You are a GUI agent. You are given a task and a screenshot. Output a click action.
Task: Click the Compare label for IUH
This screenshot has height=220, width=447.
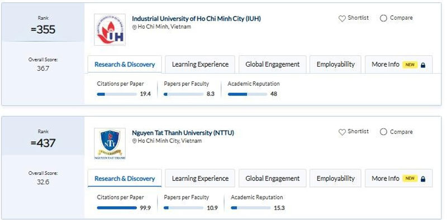coord(401,18)
